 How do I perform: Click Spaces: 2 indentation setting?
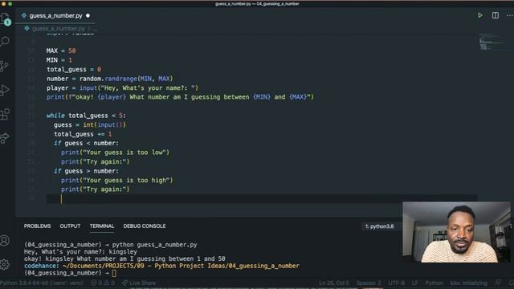click(x=369, y=283)
